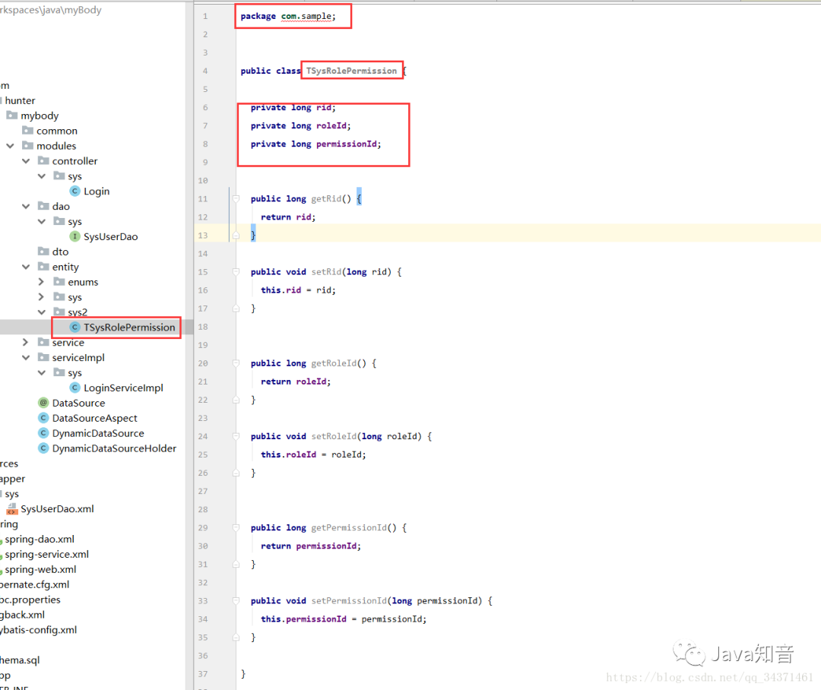
Task: Click 'this.permissionId' on line 34
Action: pyautogui.click(x=303, y=619)
